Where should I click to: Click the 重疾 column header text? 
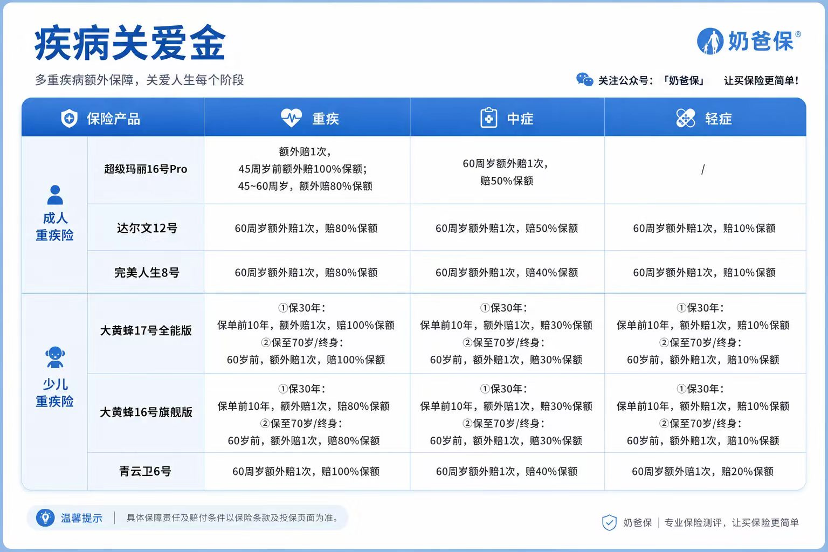(x=326, y=119)
